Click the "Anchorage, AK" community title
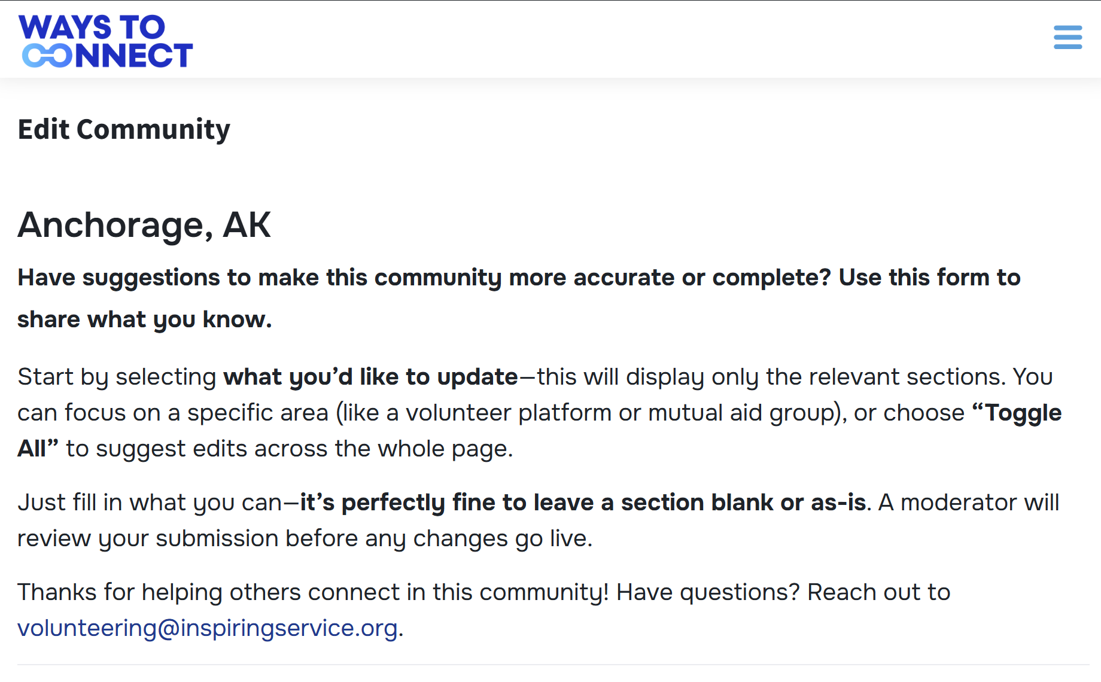The height and width of the screenshot is (682, 1101). (144, 225)
